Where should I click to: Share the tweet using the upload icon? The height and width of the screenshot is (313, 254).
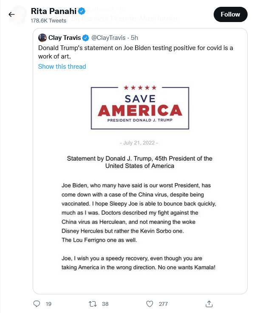pyautogui.click(x=209, y=304)
